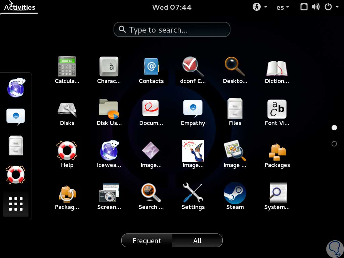Screen dimensions: 344x258
Task: Launch dconf Editor
Action: 193,70
